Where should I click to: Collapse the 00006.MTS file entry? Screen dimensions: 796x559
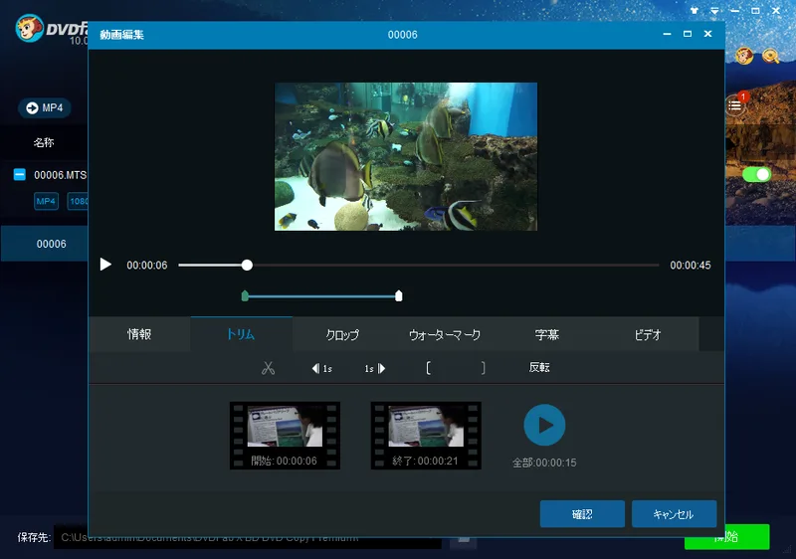point(20,175)
